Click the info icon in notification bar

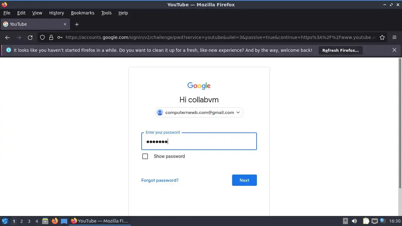[x=8, y=50]
